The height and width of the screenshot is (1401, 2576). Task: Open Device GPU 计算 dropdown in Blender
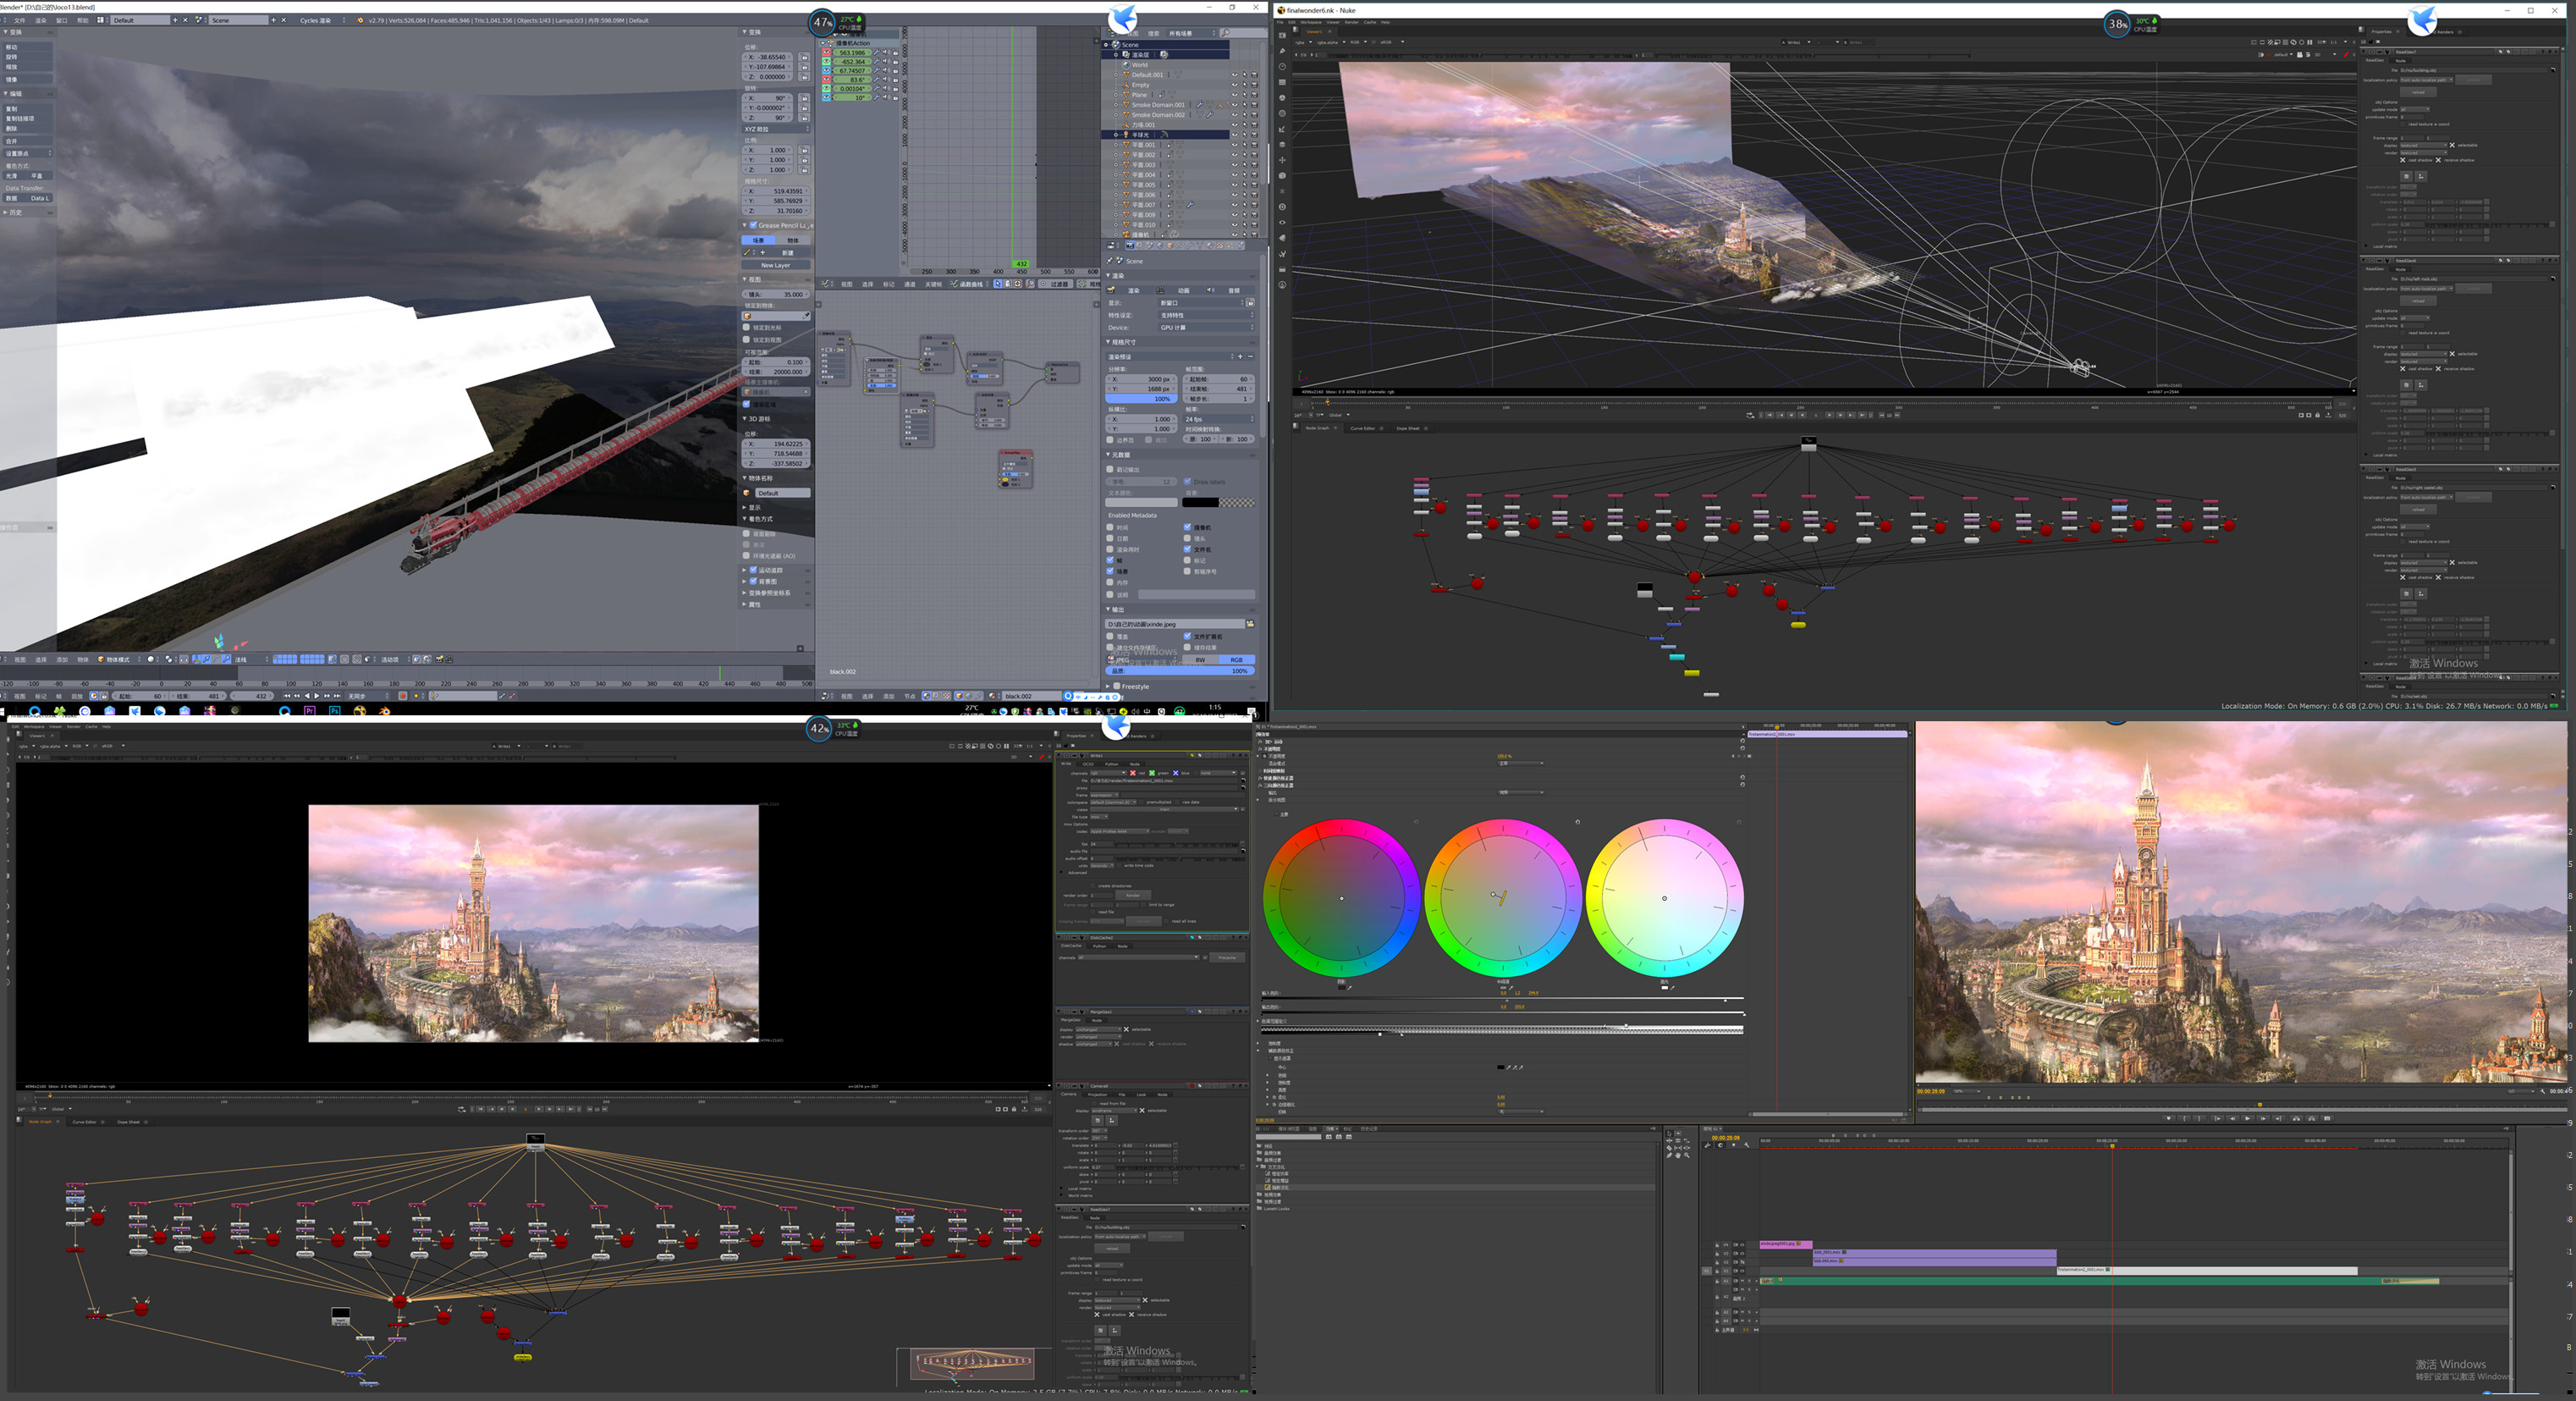click(1205, 327)
